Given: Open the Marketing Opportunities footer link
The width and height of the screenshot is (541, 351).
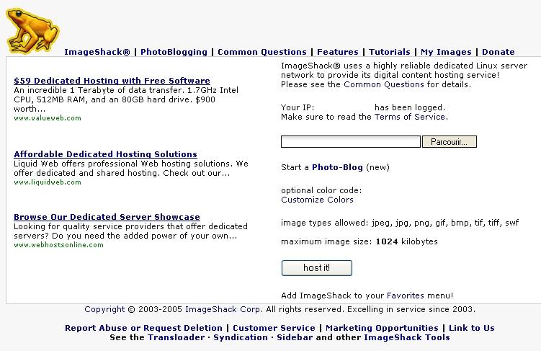Looking at the screenshot, I should [382, 328].
